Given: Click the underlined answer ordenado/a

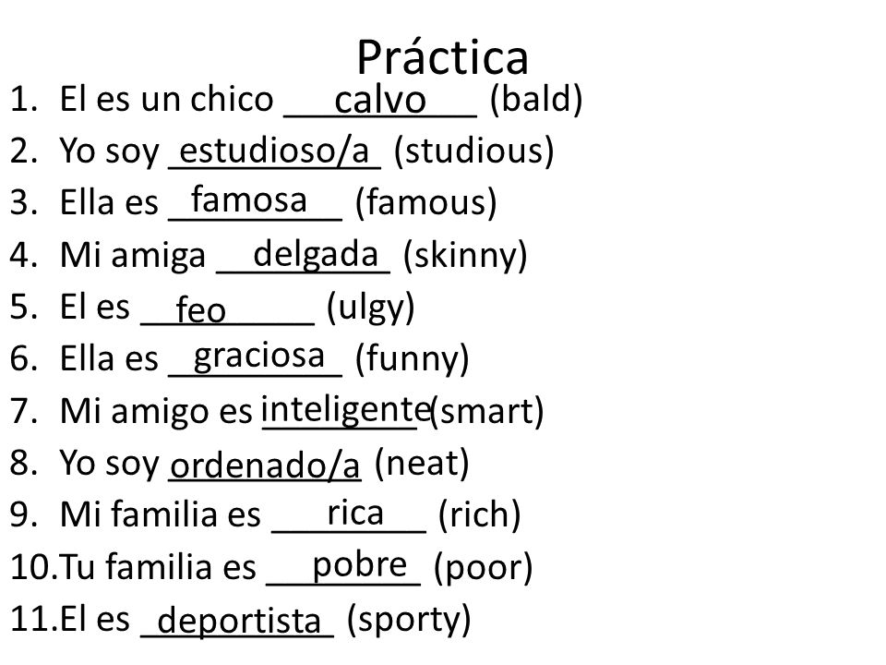Looking at the screenshot, I should pyautogui.click(x=265, y=465).
